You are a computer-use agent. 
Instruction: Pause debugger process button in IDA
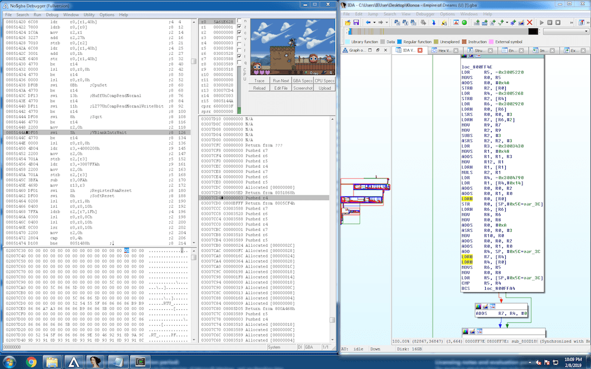click(550, 22)
